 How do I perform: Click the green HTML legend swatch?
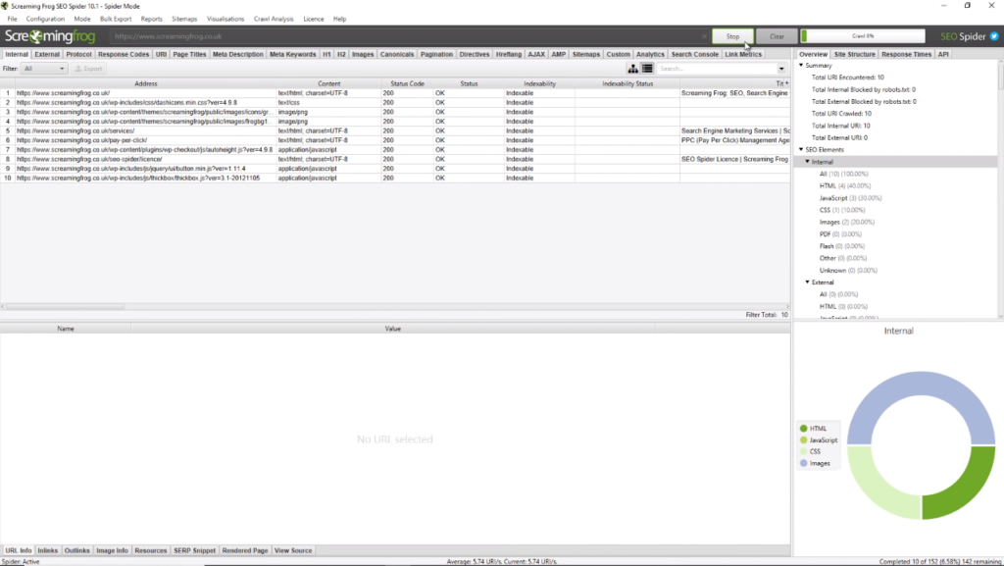[804, 429]
